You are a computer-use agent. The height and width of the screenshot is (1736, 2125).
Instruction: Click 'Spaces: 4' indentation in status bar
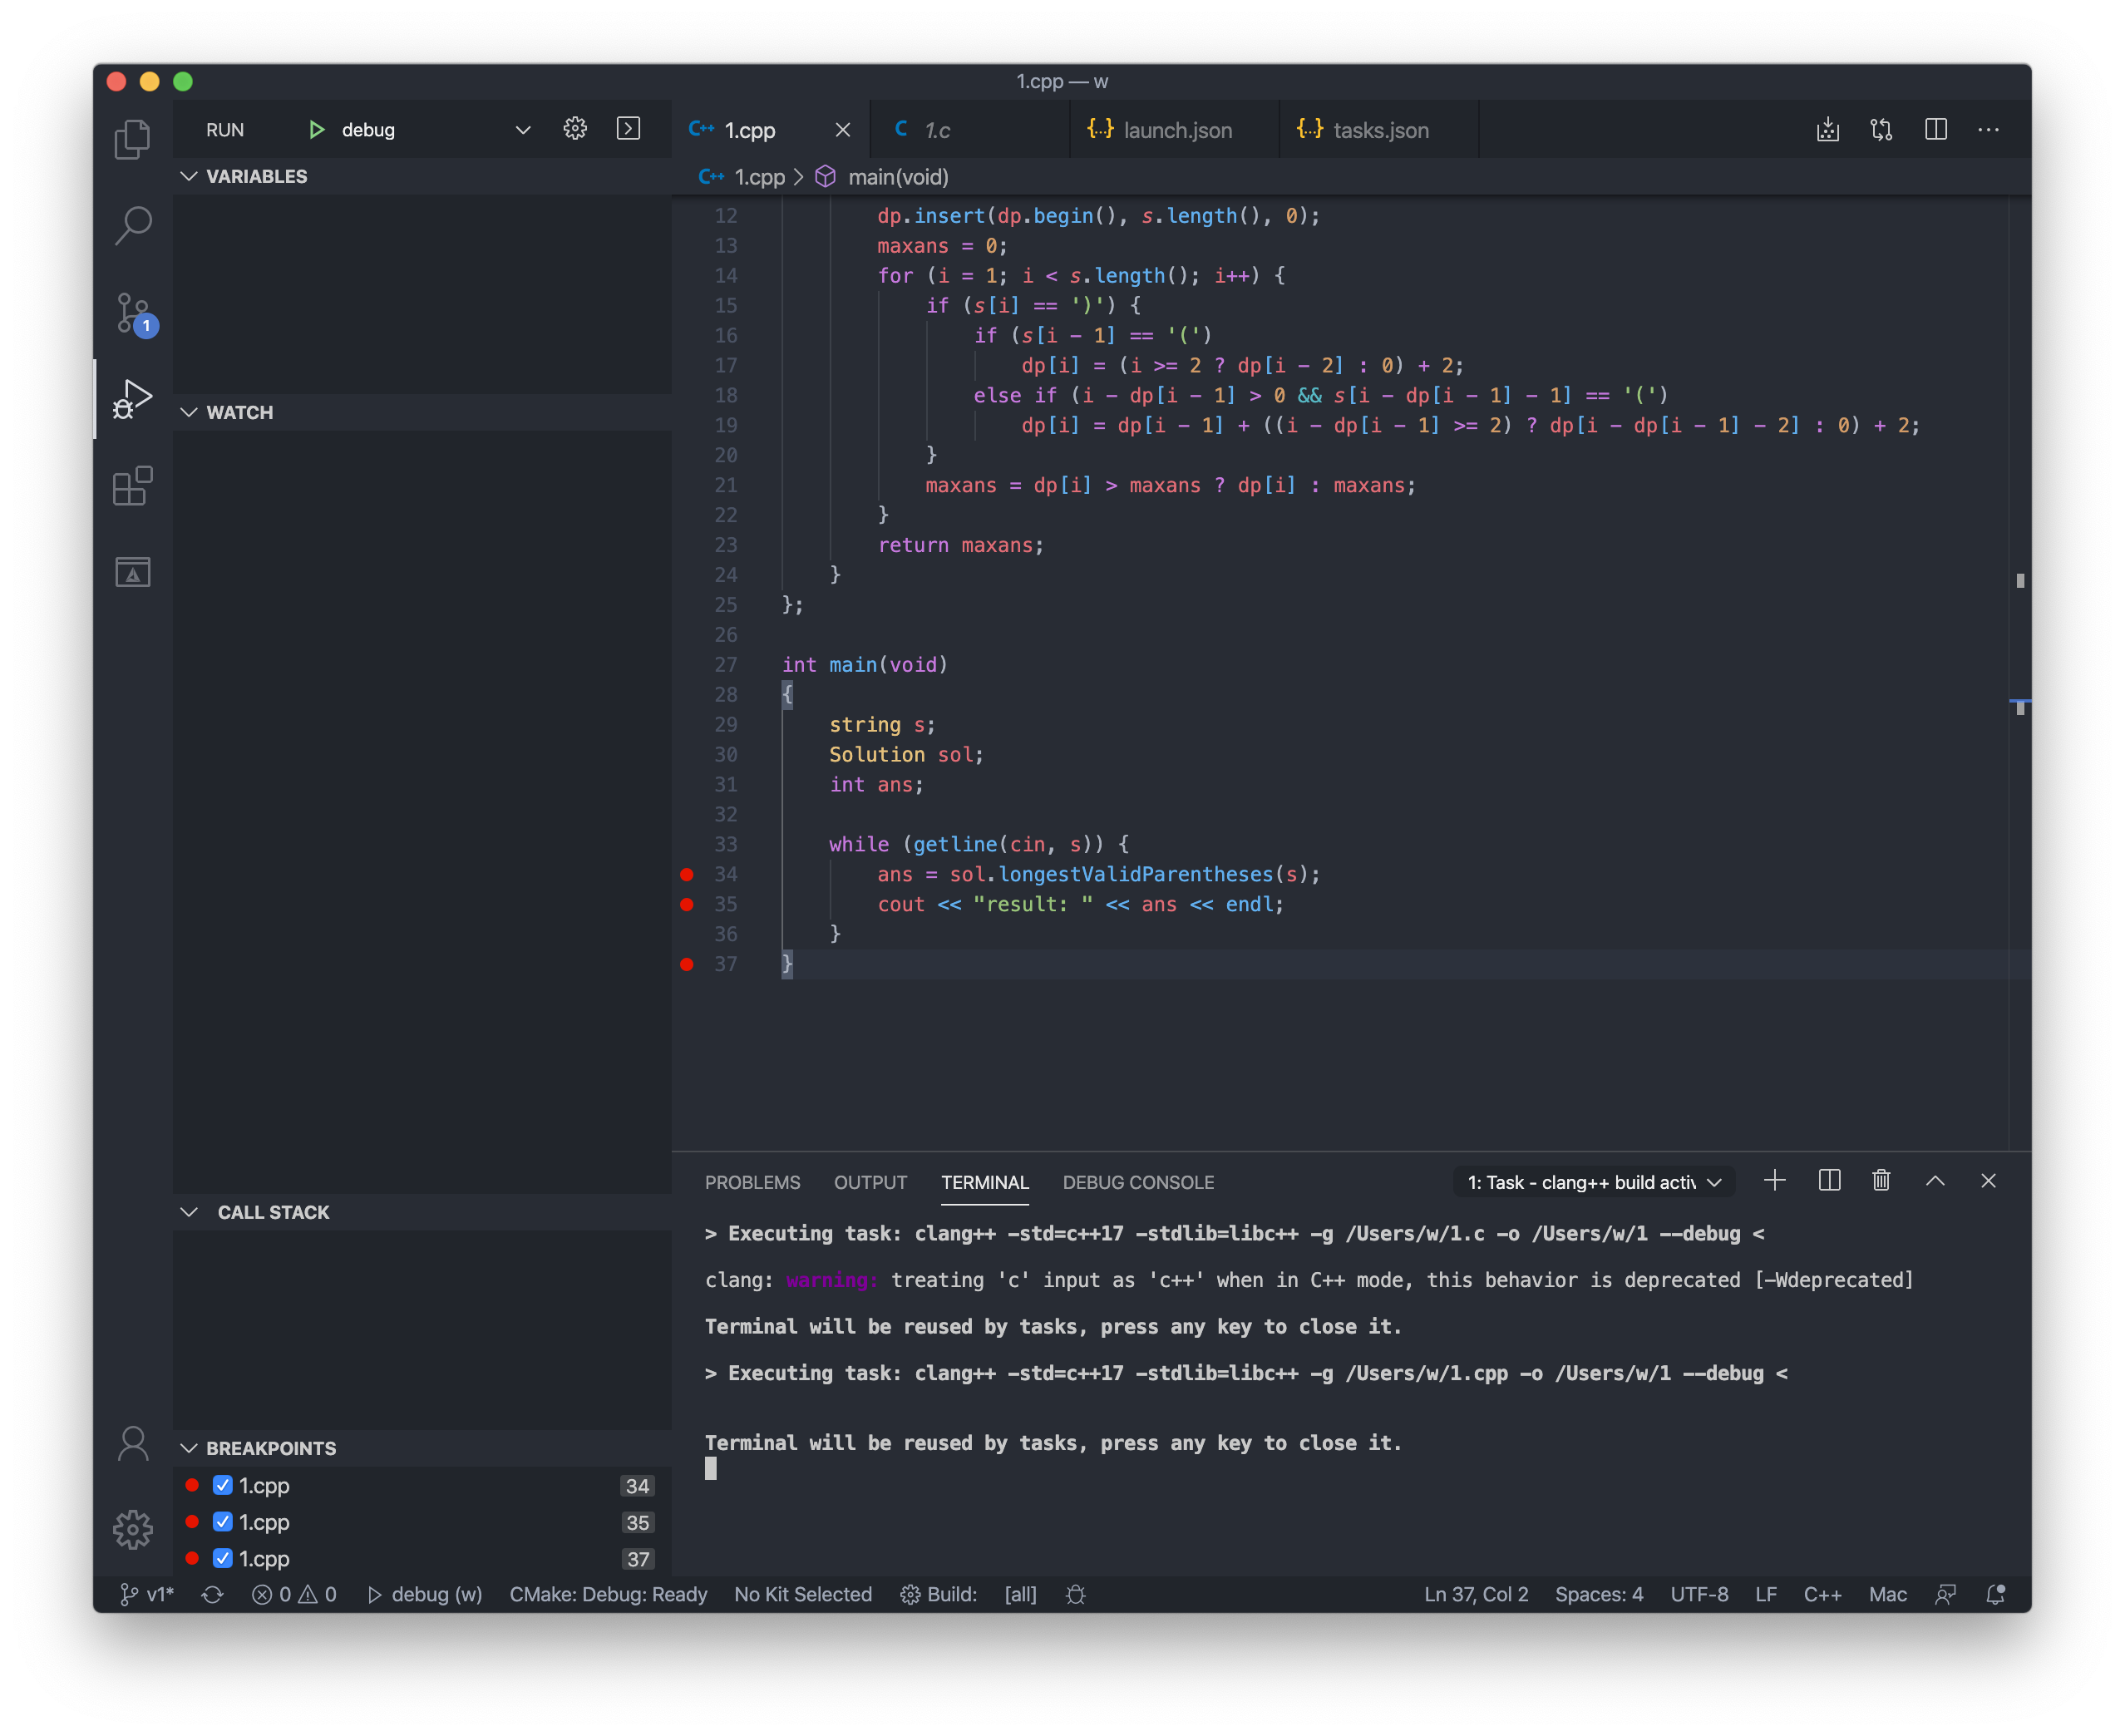(1598, 1594)
